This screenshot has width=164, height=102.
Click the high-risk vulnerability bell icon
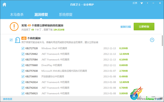17,40
